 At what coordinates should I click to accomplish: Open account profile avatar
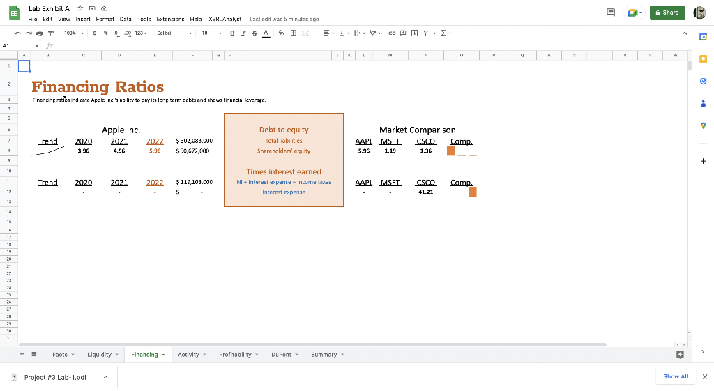point(699,13)
